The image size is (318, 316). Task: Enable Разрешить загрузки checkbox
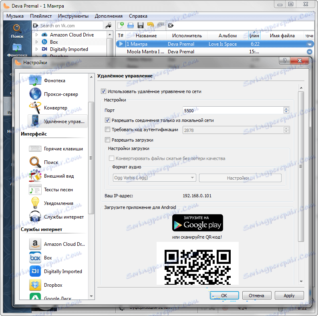click(x=107, y=140)
